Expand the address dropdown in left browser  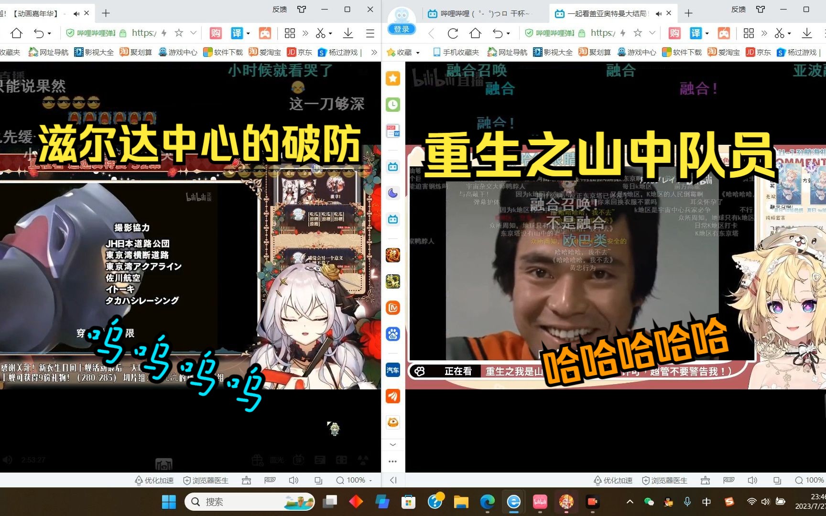coord(194,33)
